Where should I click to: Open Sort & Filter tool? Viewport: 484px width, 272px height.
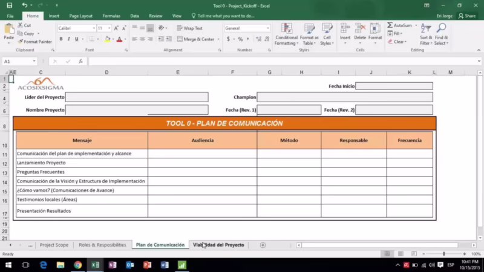pos(426,34)
